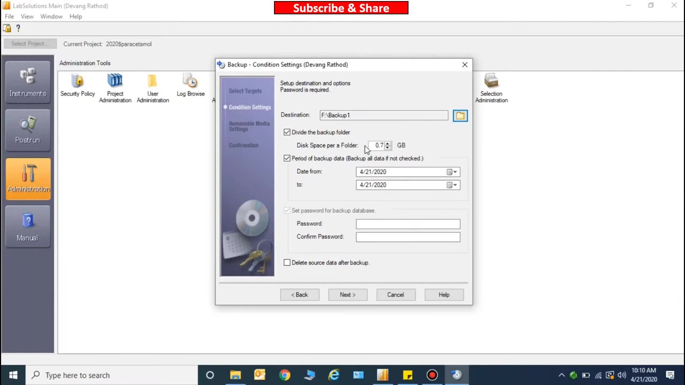Open Date from calendar dropdown
The image size is (685, 385).
[x=453, y=172]
